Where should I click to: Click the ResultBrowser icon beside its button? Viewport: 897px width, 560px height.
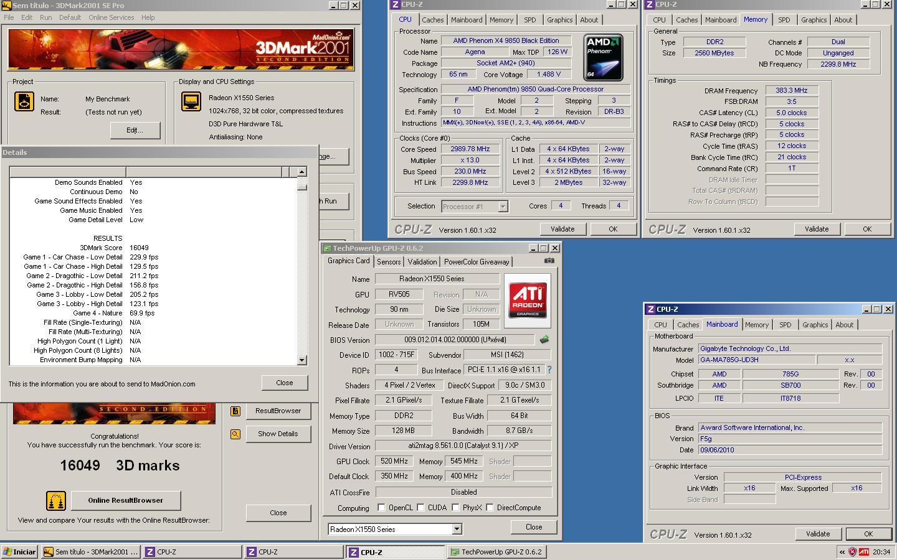tap(235, 411)
